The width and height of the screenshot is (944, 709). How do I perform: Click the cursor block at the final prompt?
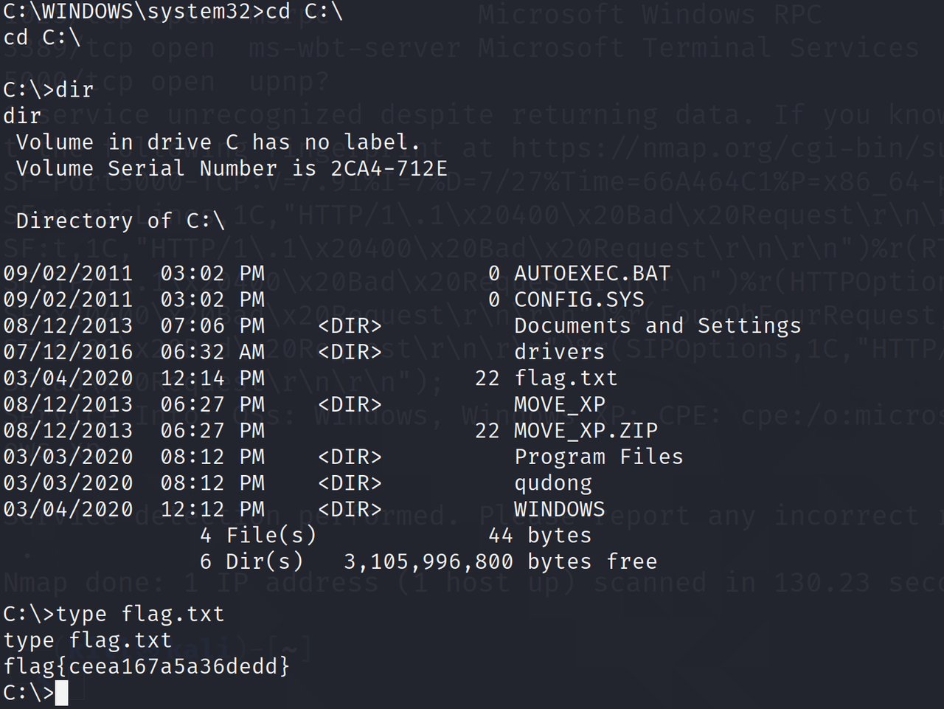pos(61,693)
